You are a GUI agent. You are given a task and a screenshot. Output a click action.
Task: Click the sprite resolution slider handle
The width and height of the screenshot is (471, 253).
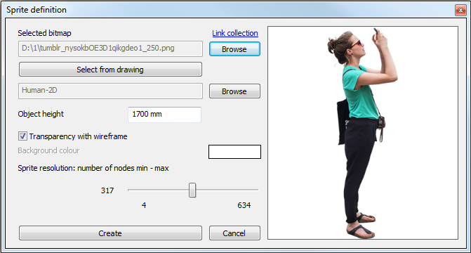click(192, 190)
